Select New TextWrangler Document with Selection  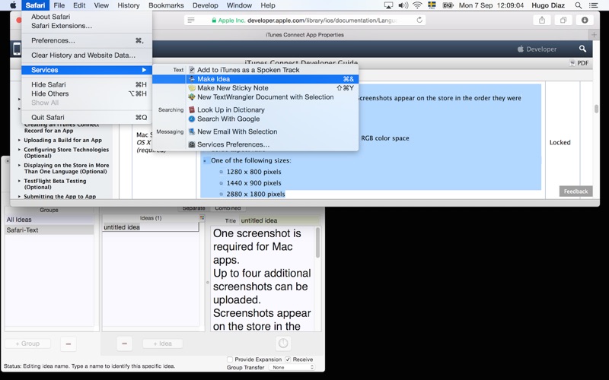pyautogui.click(x=255, y=97)
